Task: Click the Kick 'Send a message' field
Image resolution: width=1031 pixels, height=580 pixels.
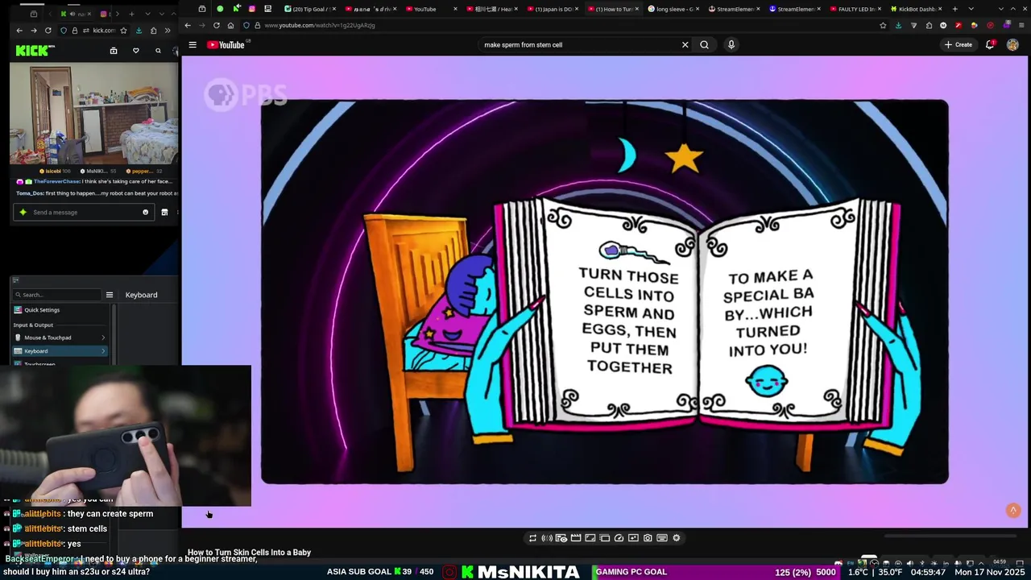Action: (85, 213)
